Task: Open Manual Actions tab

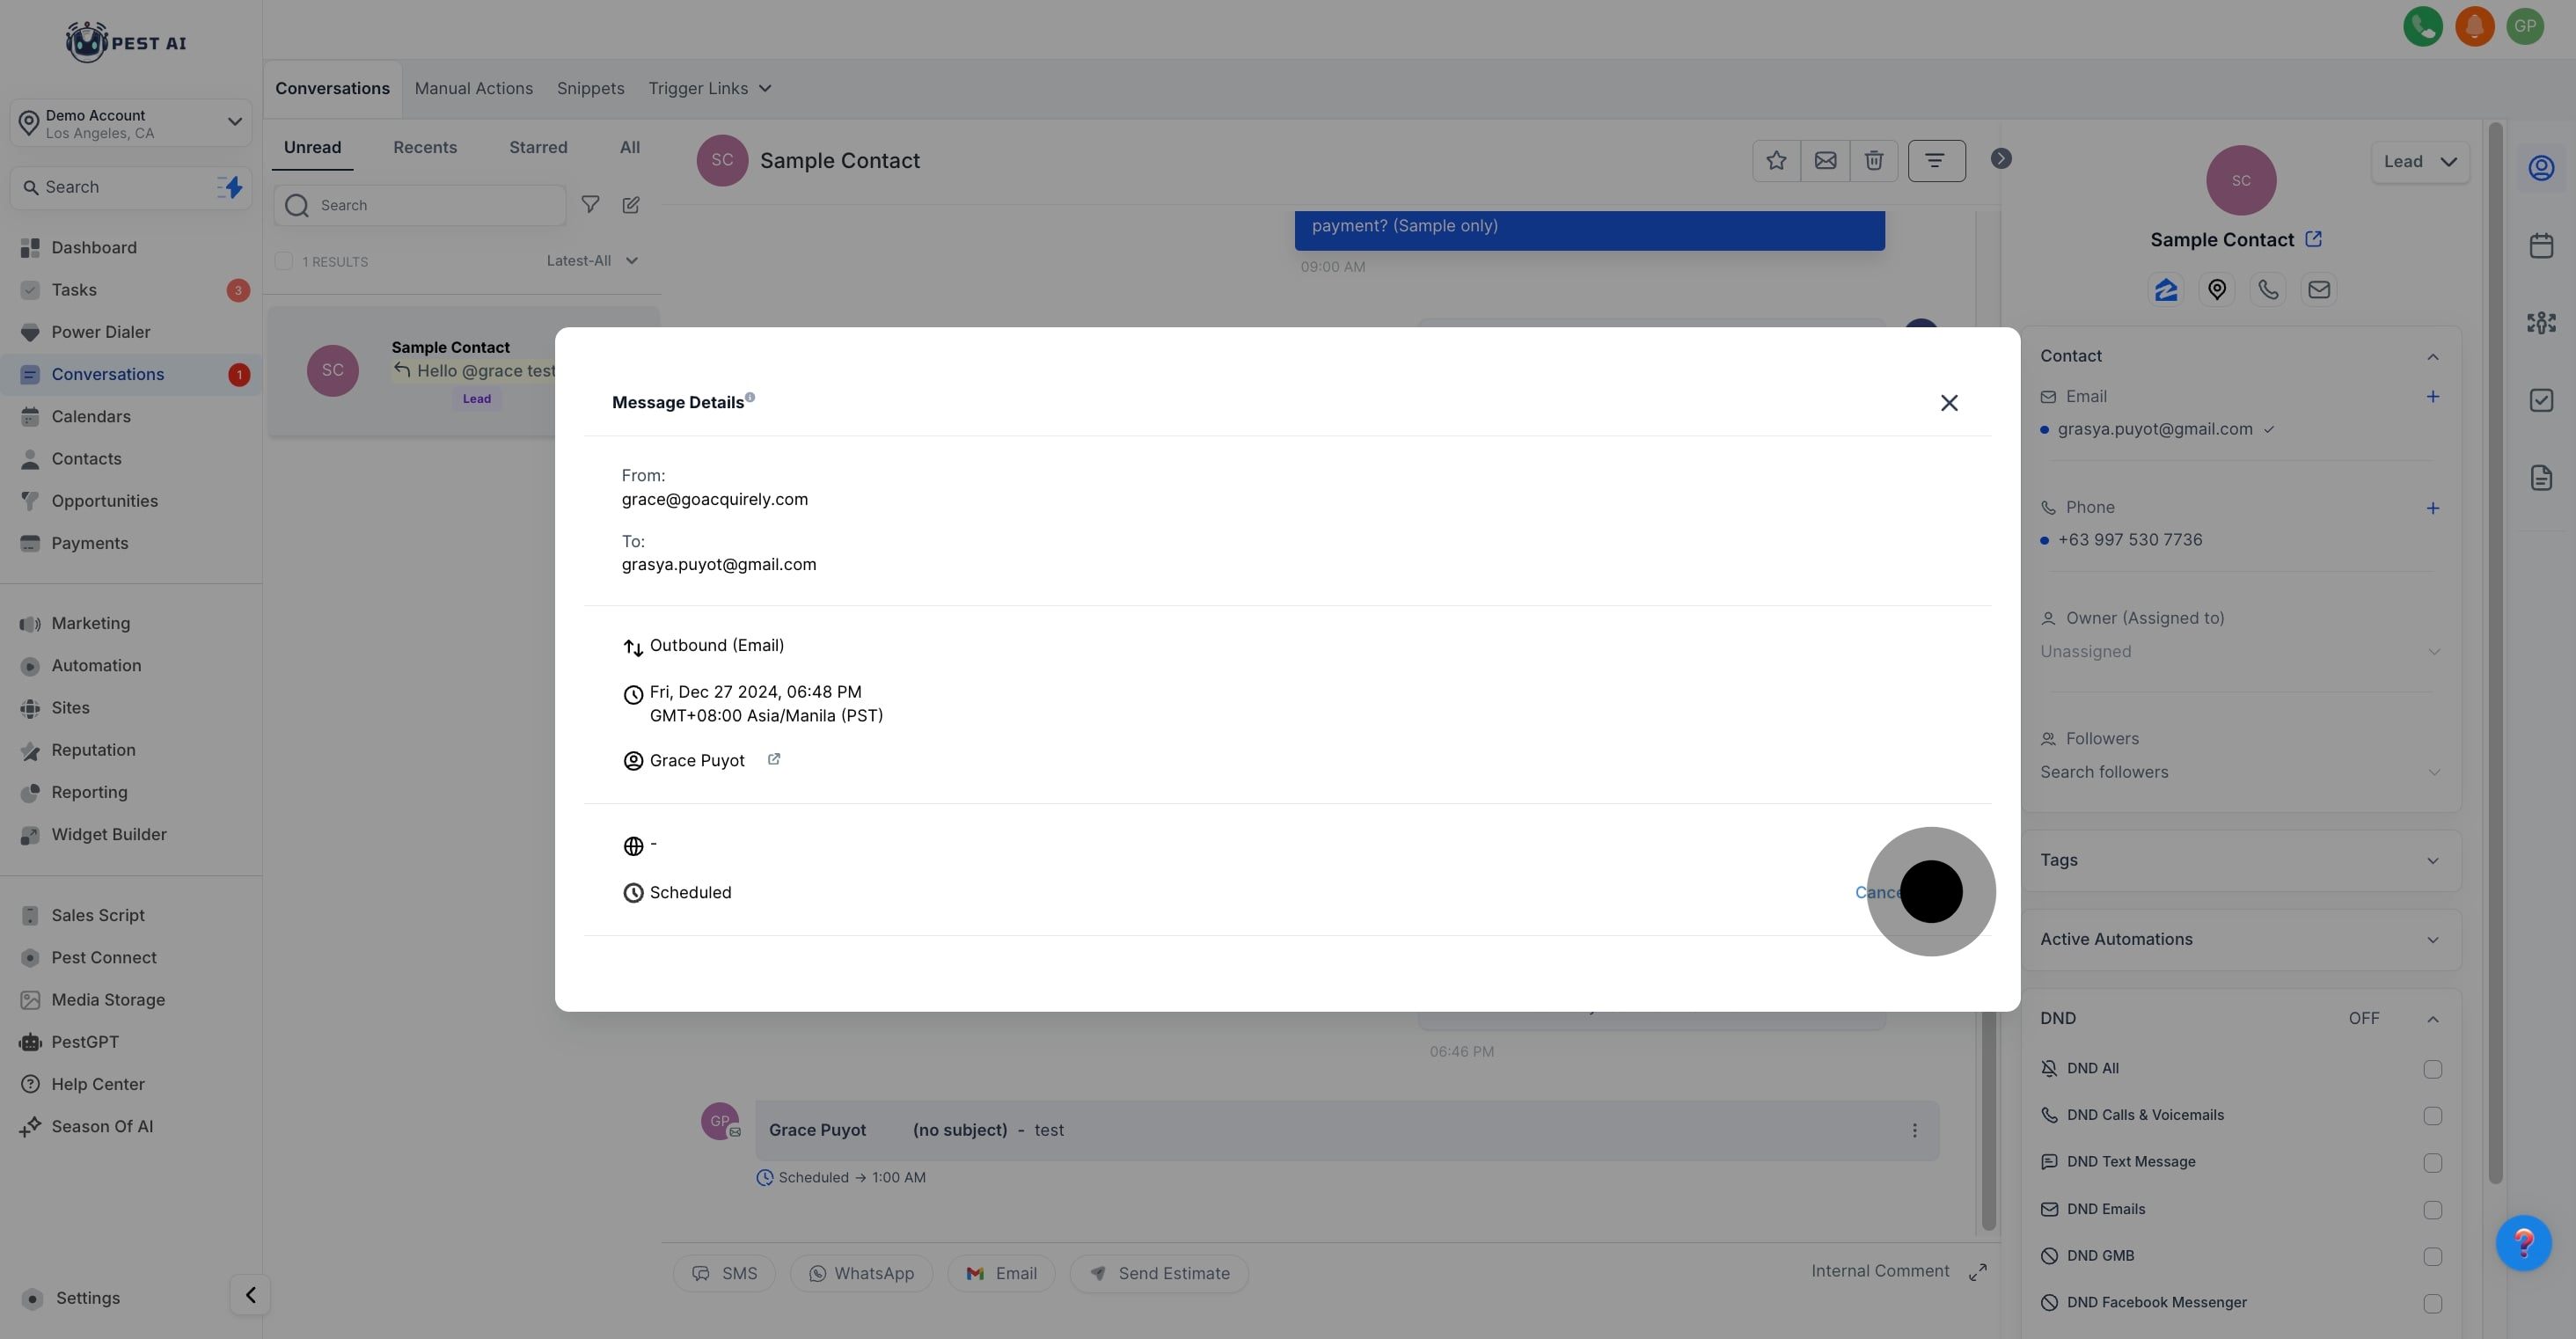Action: point(473,89)
